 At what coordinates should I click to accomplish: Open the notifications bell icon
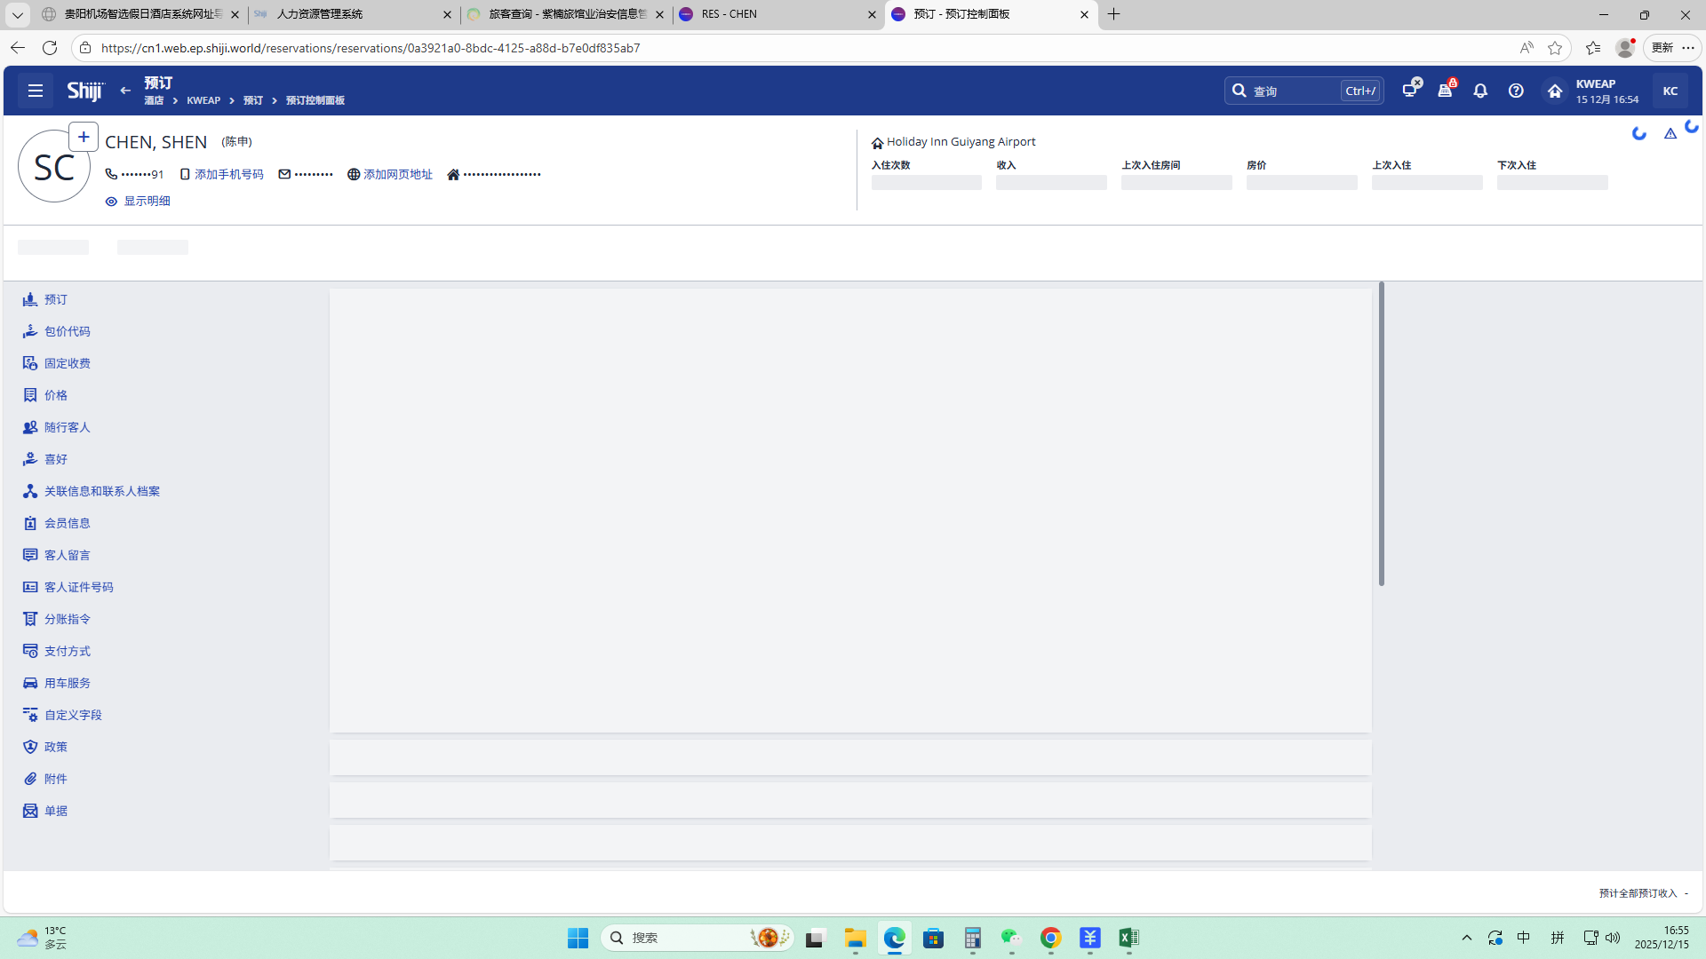(1480, 91)
